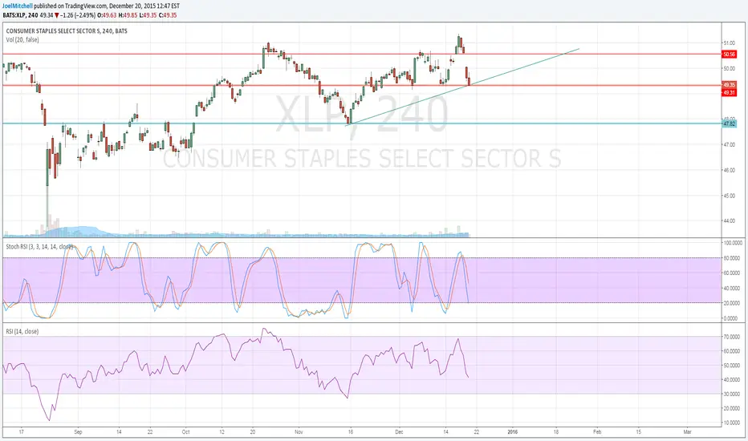Click the 100.0000 Stoch RSI scale label

click(732, 243)
